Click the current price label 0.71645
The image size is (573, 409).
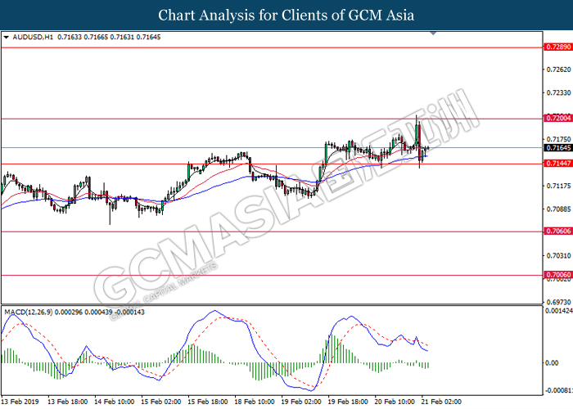click(x=557, y=148)
